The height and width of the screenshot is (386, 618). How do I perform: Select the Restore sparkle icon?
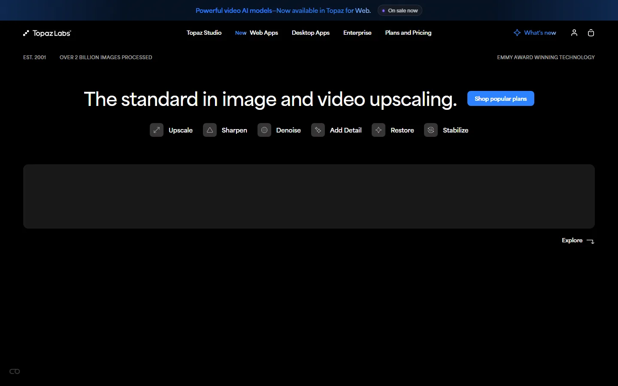(379, 130)
